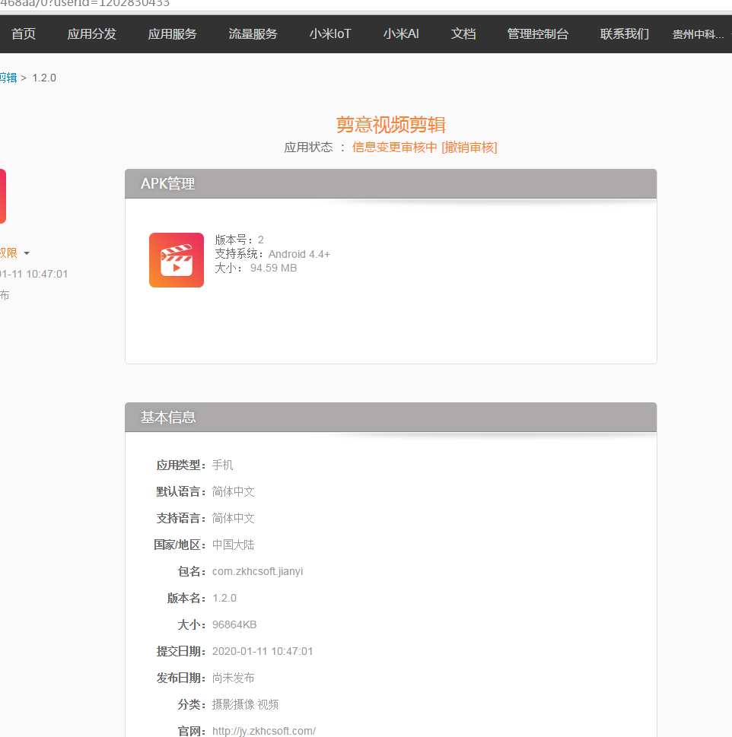The width and height of the screenshot is (732, 737).
Task: Click the size value 96864KB
Action: [x=234, y=624]
